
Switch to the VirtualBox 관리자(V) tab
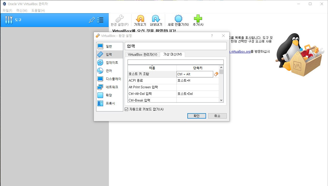tap(142, 54)
